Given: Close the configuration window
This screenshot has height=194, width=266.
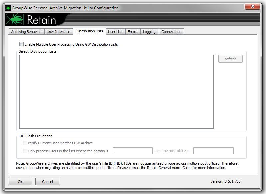Looking at the screenshot, I should [252, 6].
